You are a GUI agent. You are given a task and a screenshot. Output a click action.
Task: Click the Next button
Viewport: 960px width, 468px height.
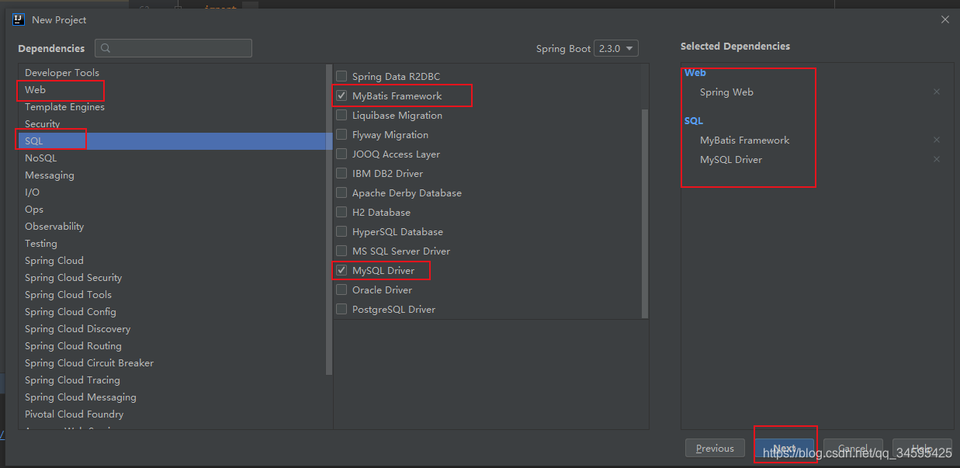pos(785,448)
